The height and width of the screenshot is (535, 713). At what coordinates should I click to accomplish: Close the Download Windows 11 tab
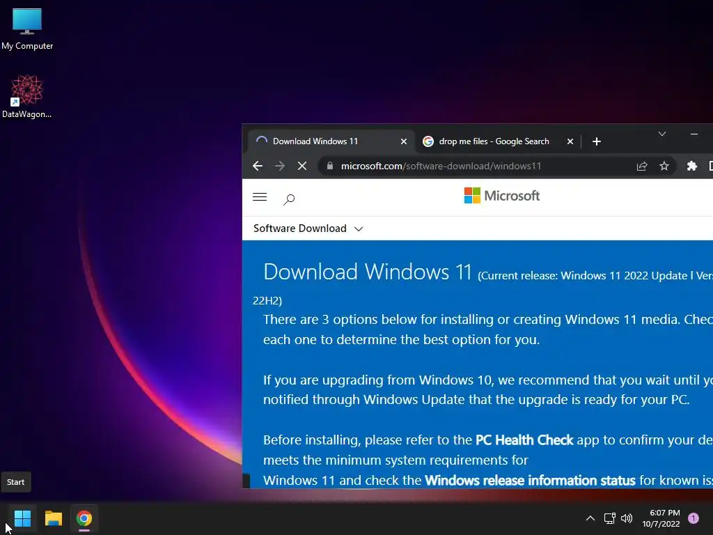click(x=403, y=141)
